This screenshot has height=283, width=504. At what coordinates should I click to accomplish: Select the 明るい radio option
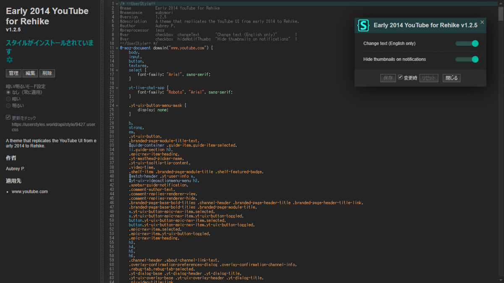(8, 106)
